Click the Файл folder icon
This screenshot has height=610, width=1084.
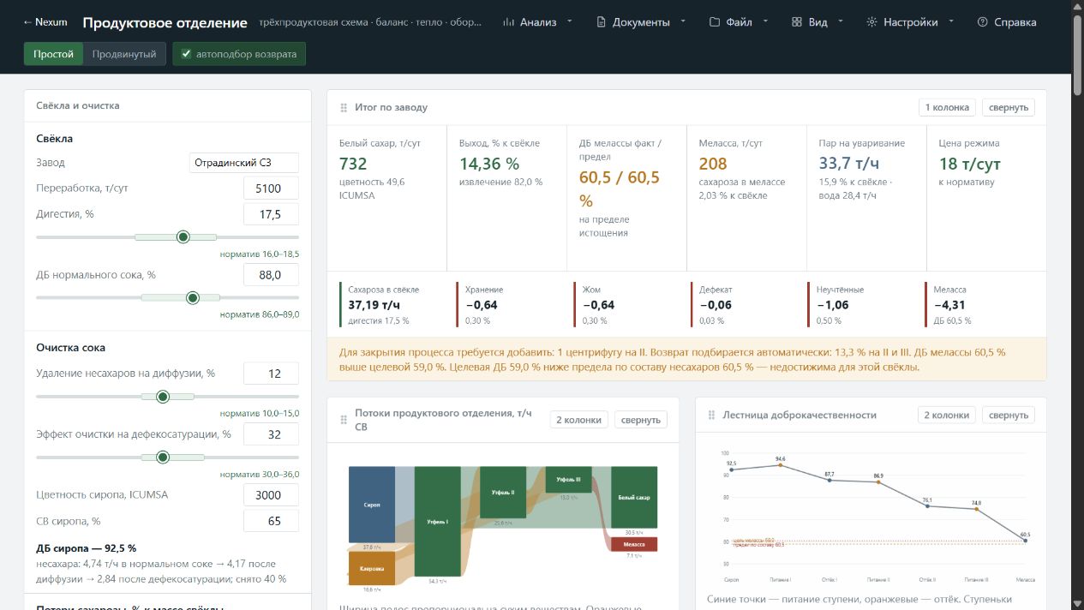715,22
